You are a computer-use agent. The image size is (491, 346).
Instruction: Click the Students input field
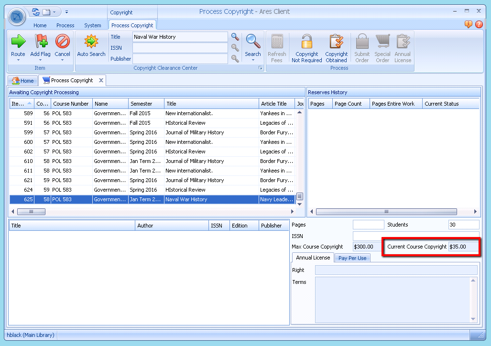click(x=463, y=225)
